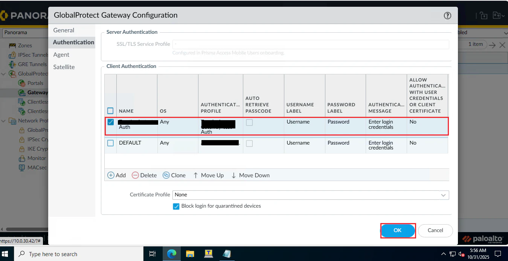Sort by the OS column header
Screen dimensions: 508x261
click(x=178, y=95)
